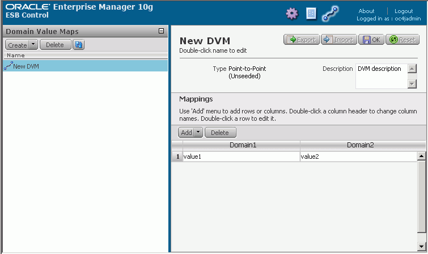Select the value2 cell
This screenshot has width=428, height=254.
point(359,156)
